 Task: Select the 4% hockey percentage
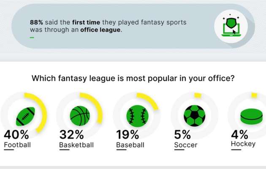(239, 135)
